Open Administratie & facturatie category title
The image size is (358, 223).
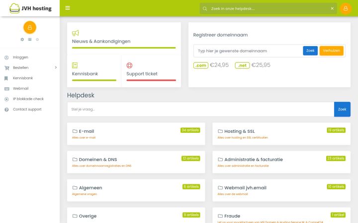pos(254,160)
